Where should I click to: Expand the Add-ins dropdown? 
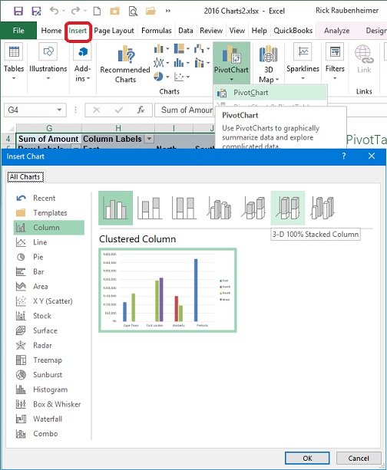tap(88, 79)
